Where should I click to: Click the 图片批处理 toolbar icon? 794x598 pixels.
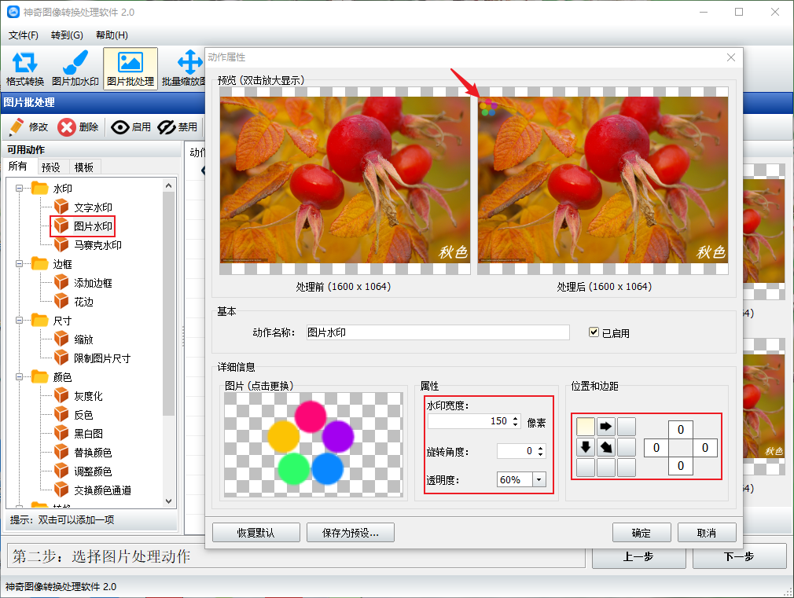[x=130, y=64]
